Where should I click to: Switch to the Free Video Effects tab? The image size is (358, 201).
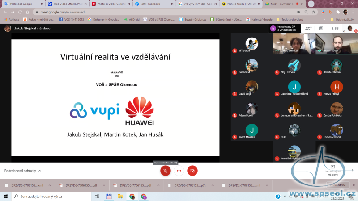[68, 4]
